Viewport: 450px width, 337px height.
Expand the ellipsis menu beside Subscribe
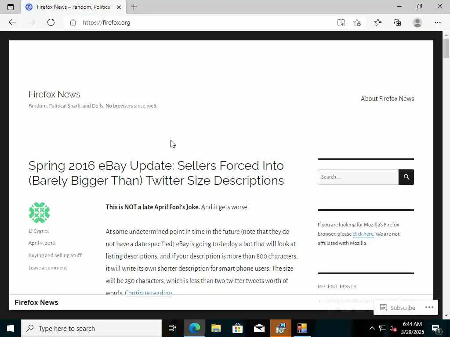point(429,307)
